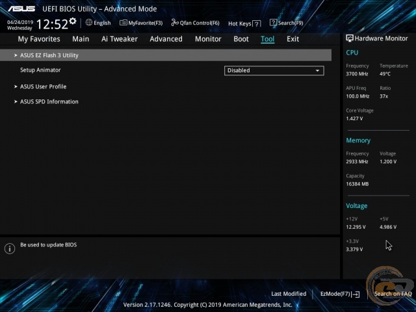Switch to the My Favorites tab

[x=39, y=39]
